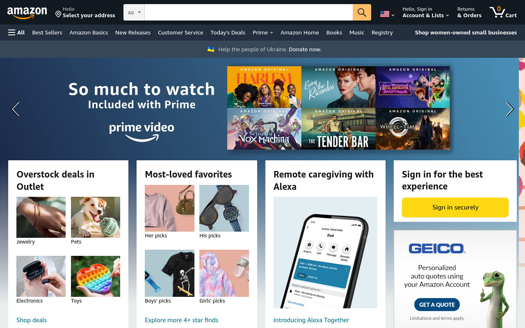This screenshot has height=328, width=525.
Task: Click the Shop deals link
Action: tap(32, 320)
